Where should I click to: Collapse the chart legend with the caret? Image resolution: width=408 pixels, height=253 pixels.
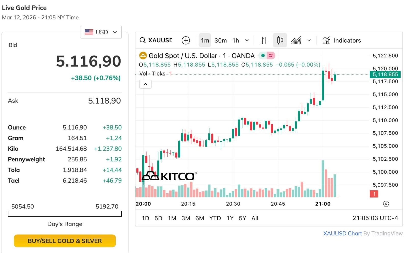point(145,84)
